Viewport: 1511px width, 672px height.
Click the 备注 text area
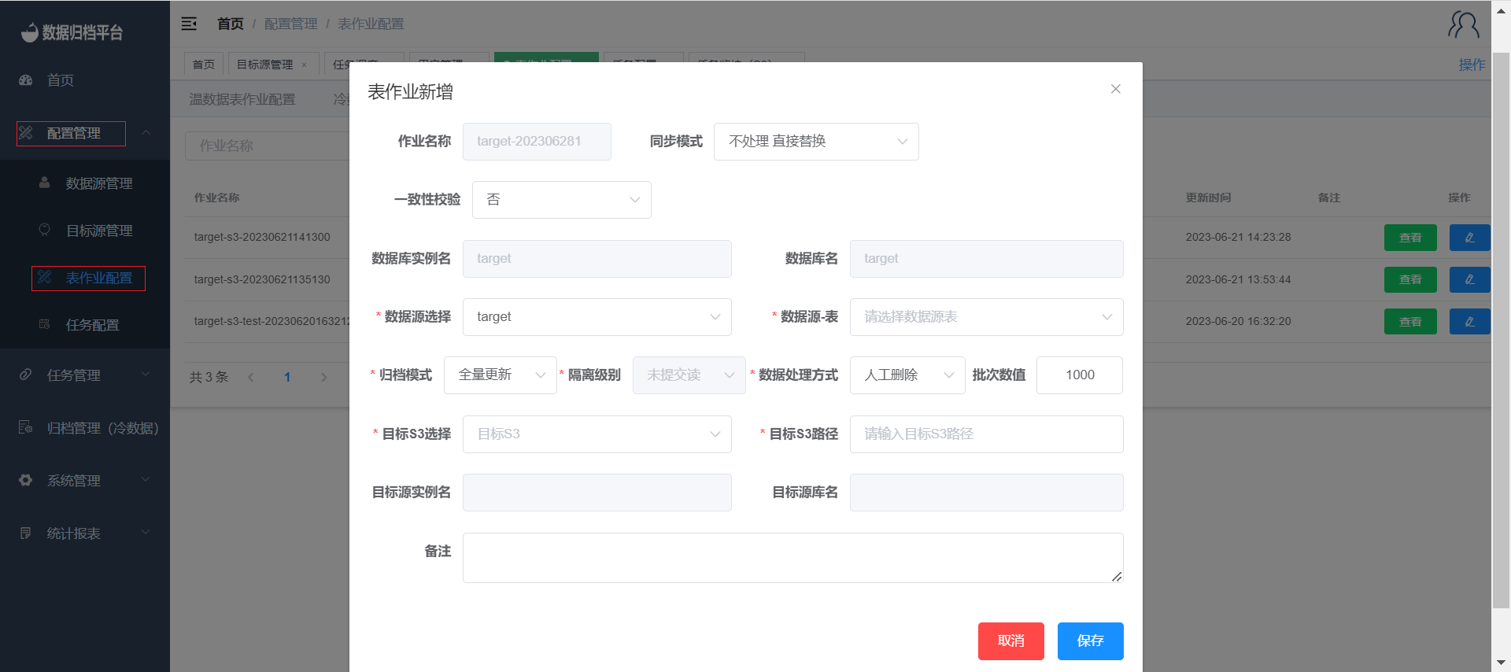(793, 558)
